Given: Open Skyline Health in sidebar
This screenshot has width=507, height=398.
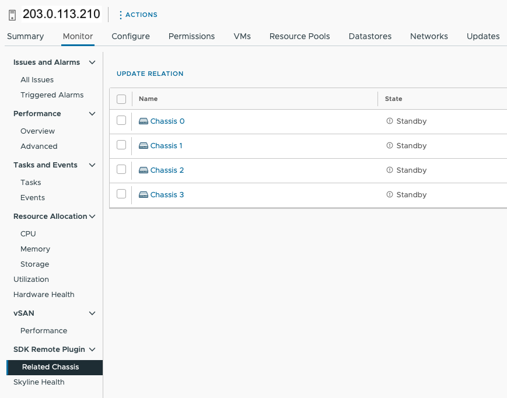Looking at the screenshot, I should click(39, 382).
